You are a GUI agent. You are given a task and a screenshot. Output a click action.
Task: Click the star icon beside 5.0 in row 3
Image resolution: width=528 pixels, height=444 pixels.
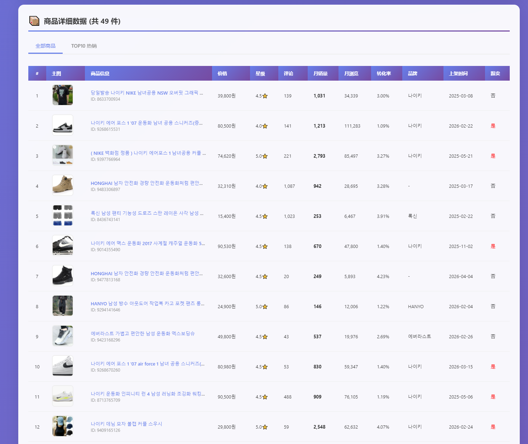click(265, 156)
